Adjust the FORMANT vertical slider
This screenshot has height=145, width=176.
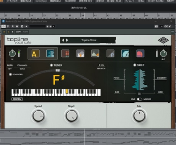coord(154,80)
